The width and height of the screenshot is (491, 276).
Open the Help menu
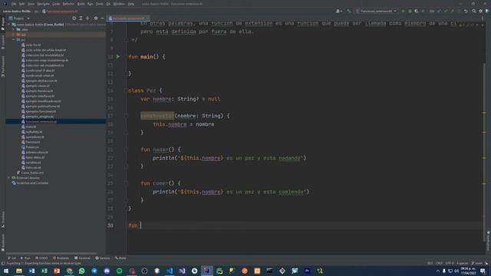click(x=131, y=4)
